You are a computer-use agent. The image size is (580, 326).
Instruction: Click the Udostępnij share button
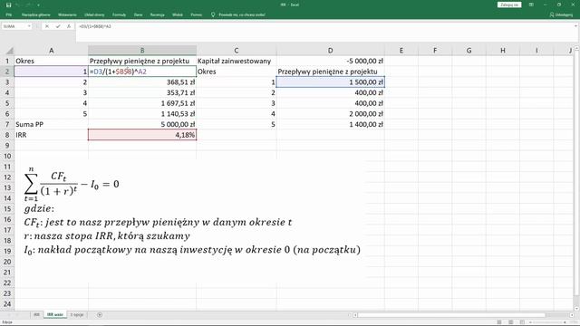coord(561,14)
